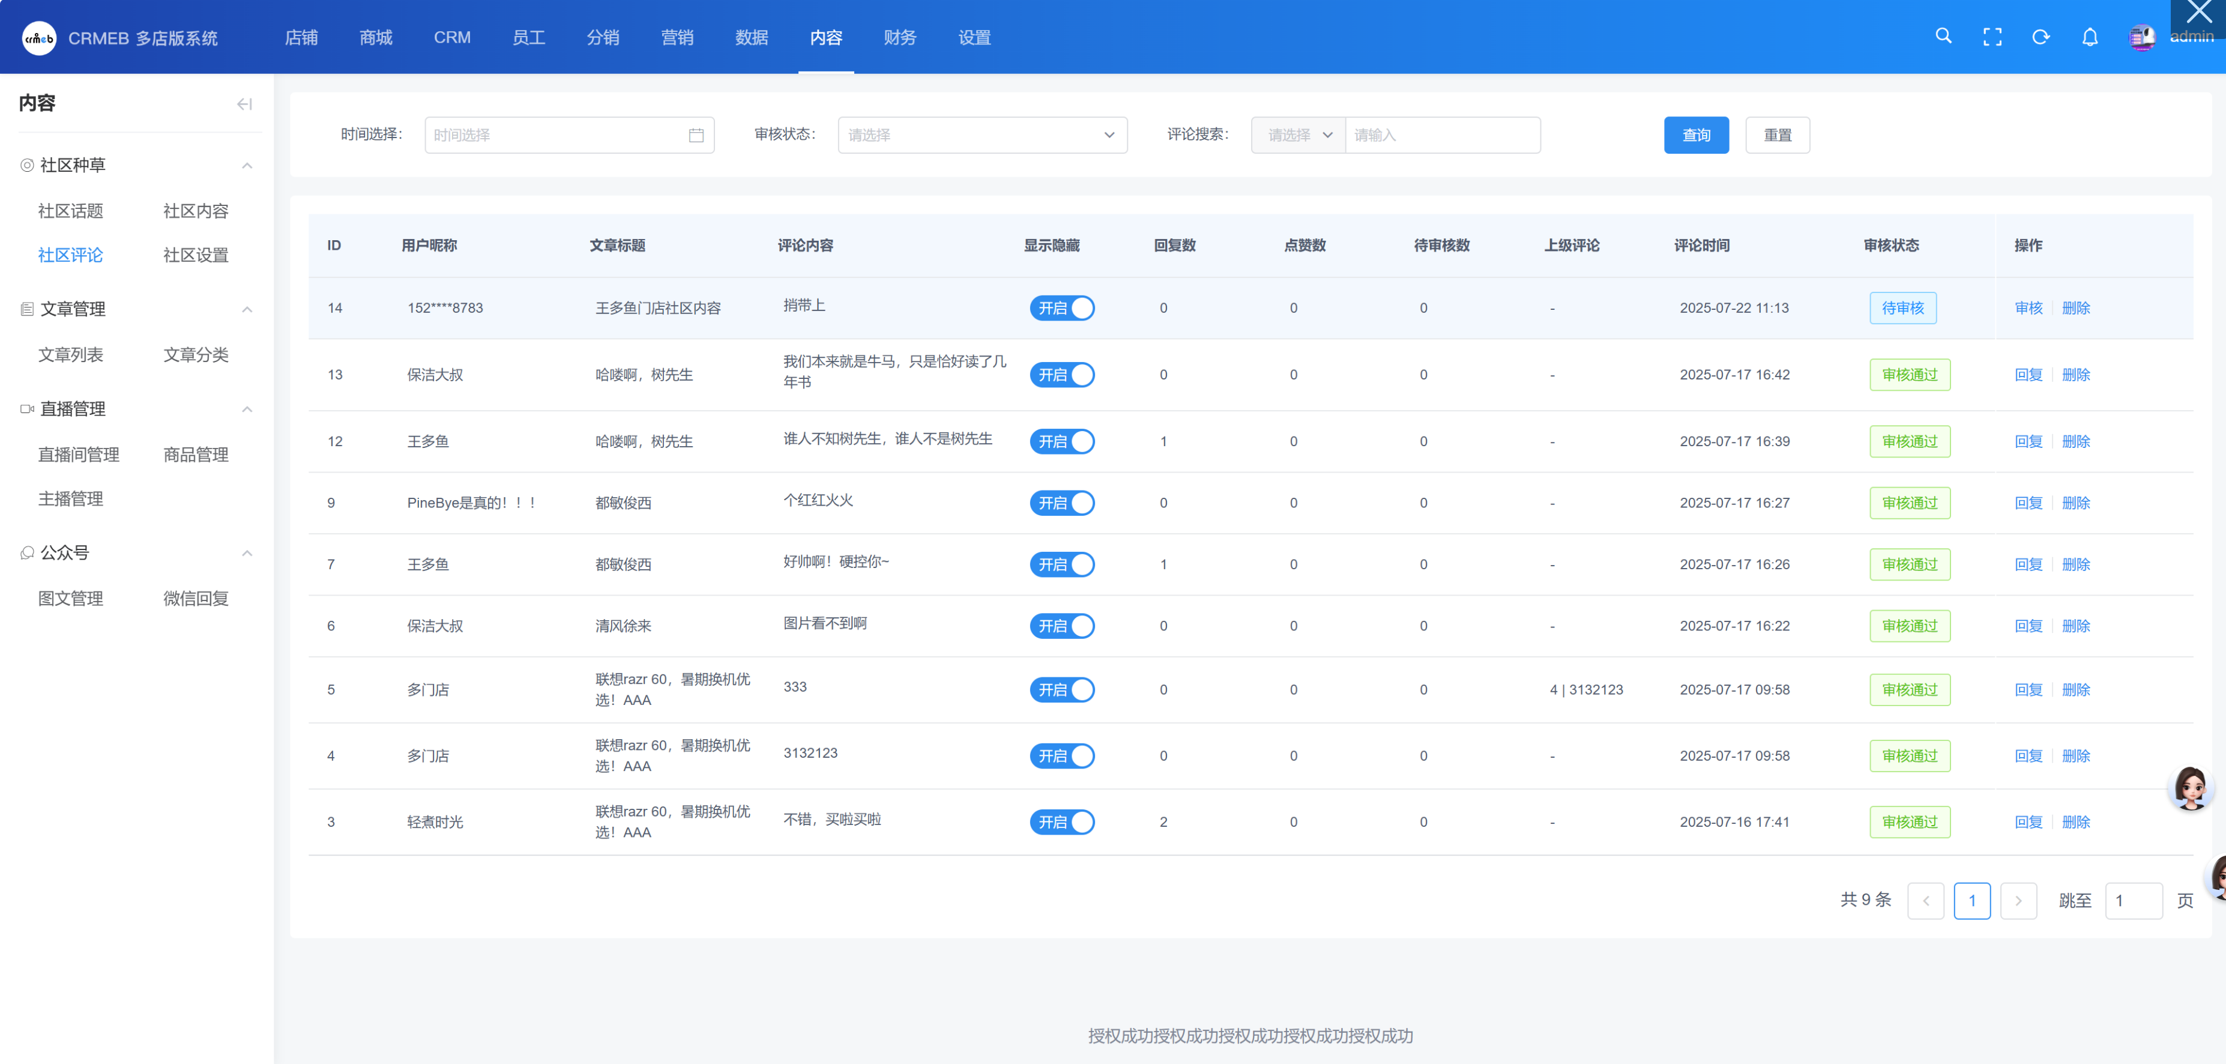Click the 公众号 section icon
The image size is (2226, 1064).
tap(27, 552)
